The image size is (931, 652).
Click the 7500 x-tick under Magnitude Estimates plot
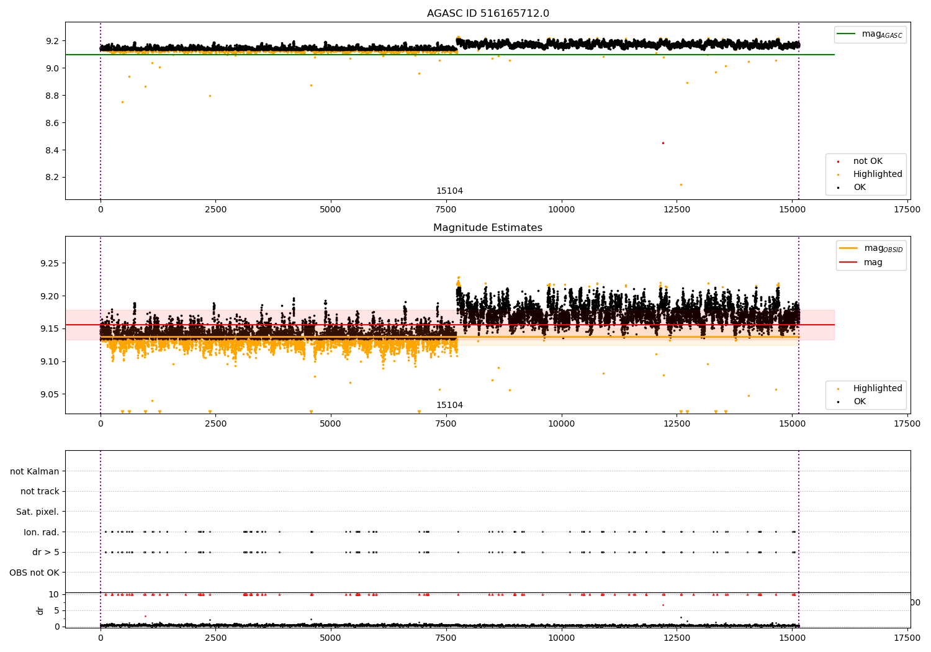[446, 424]
